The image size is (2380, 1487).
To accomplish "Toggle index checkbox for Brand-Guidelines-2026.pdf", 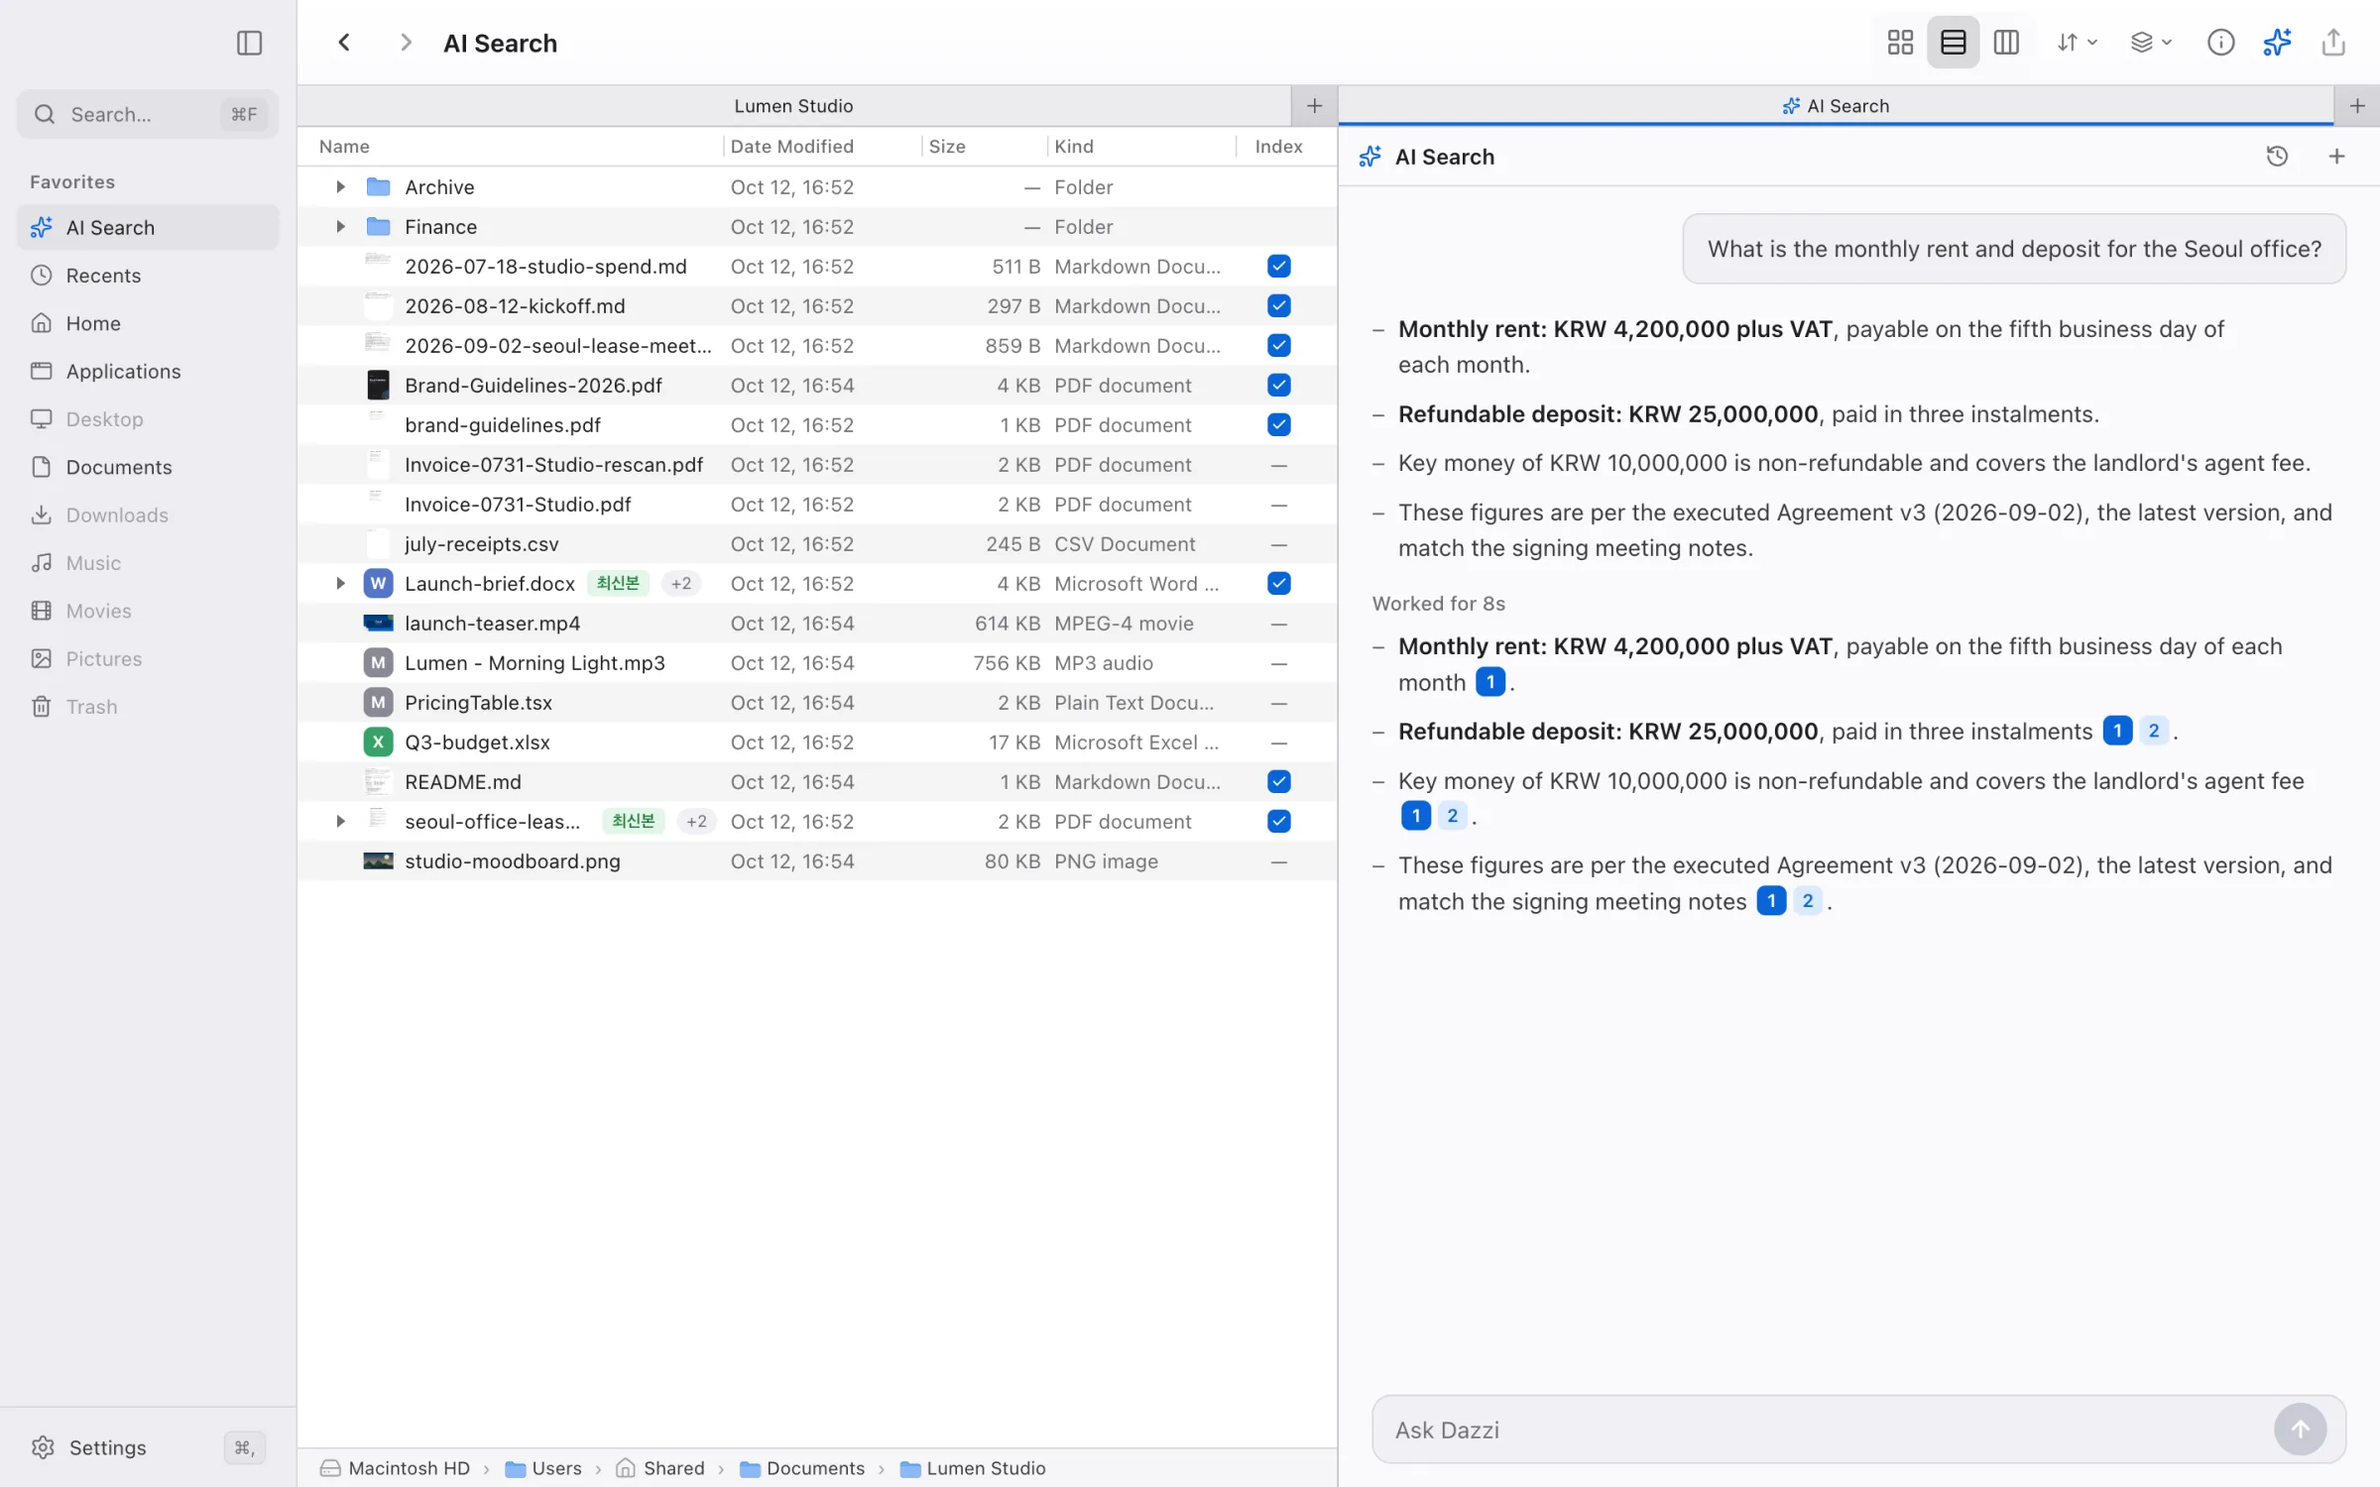I will click(x=1278, y=385).
